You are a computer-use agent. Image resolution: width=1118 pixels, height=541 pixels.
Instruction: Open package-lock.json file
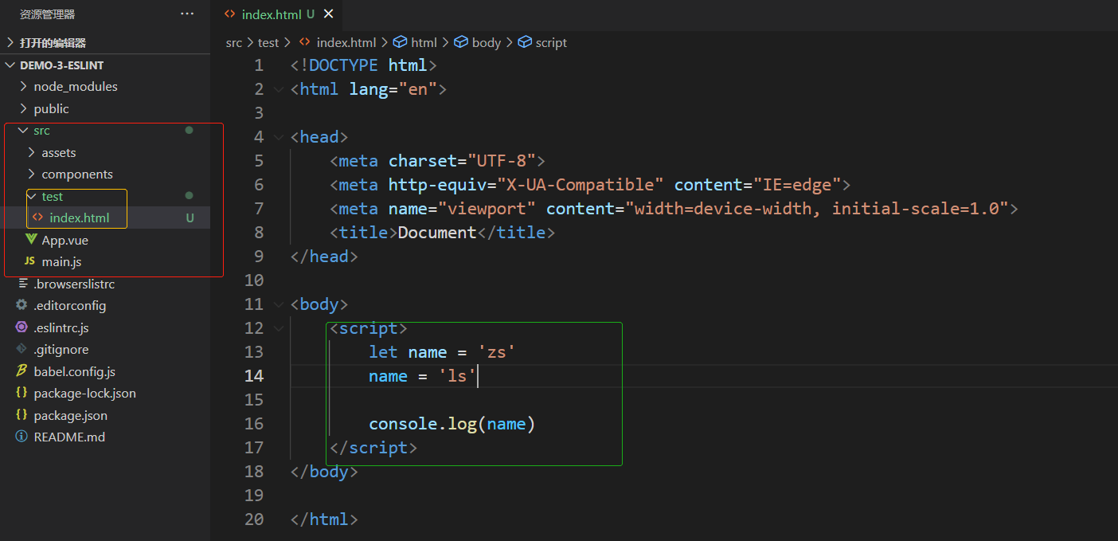pos(105,393)
